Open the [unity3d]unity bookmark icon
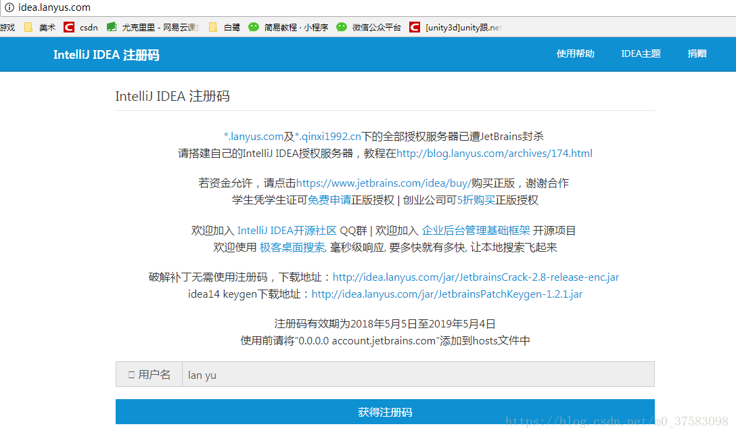Screen dimensions: 736x435 click(415, 27)
